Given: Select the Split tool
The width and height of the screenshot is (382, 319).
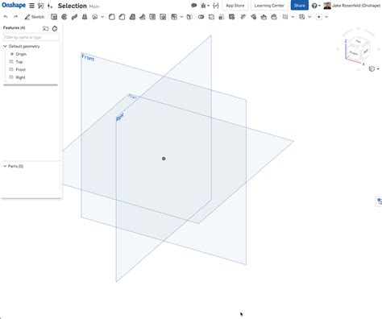Looking at the screenshot, I should 211,17.
